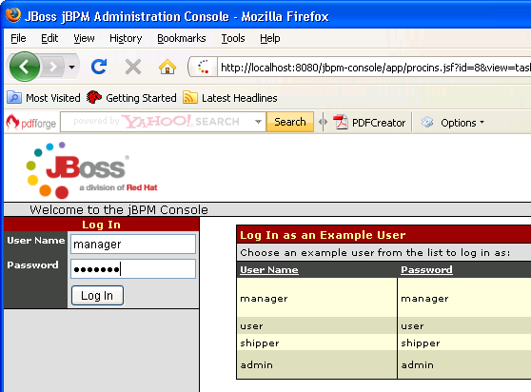Click the Options gear icon
Image resolution: width=531 pixels, height=392 pixels.
(427, 122)
